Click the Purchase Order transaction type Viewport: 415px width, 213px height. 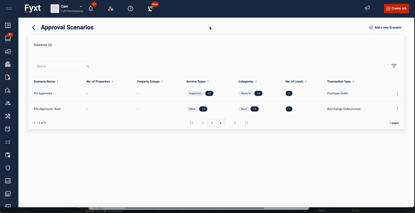(x=338, y=93)
